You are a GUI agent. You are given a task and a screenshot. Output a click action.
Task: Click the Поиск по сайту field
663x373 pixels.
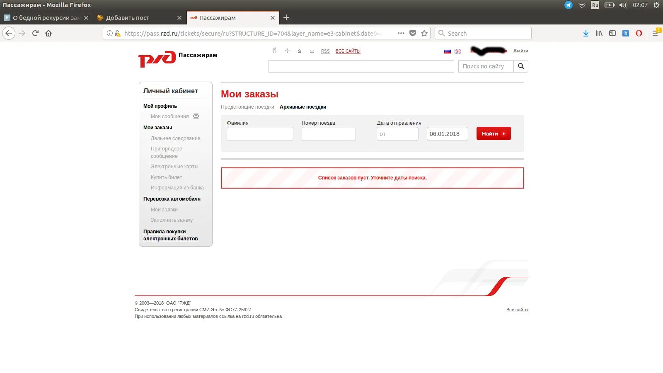coord(486,66)
